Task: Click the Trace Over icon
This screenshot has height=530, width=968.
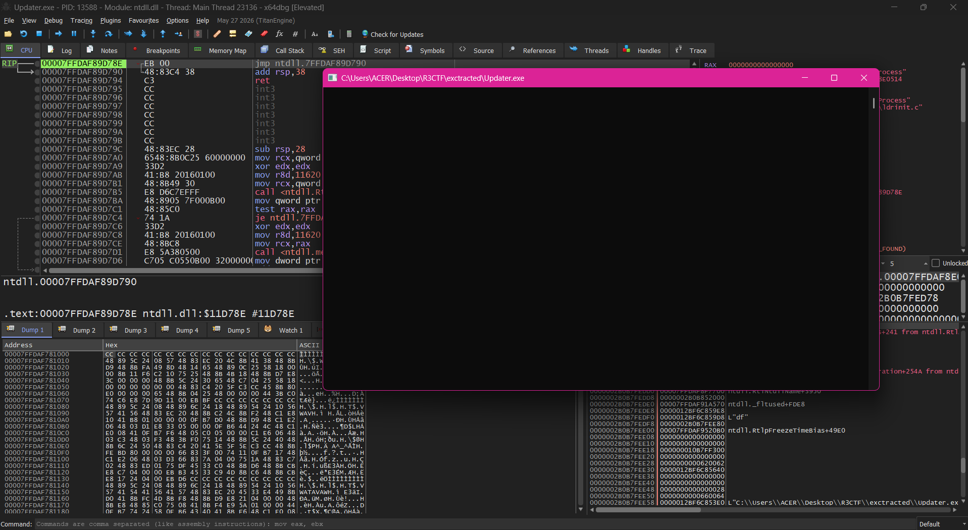Action: coord(143,34)
